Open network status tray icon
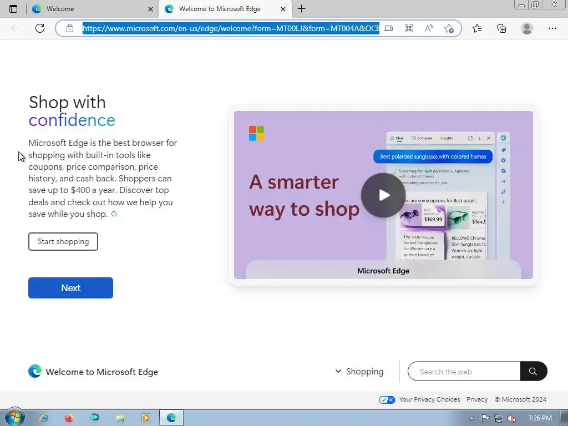The width and height of the screenshot is (568, 426). coord(499,418)
